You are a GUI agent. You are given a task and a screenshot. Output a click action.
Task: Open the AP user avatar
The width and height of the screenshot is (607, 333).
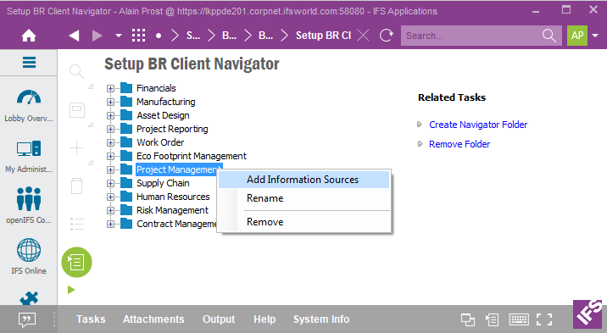pyautogui.click(x=577, y=36)
